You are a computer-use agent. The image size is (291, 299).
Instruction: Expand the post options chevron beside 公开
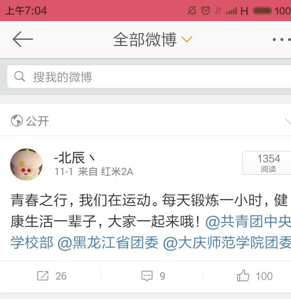[x=288, y=121]
